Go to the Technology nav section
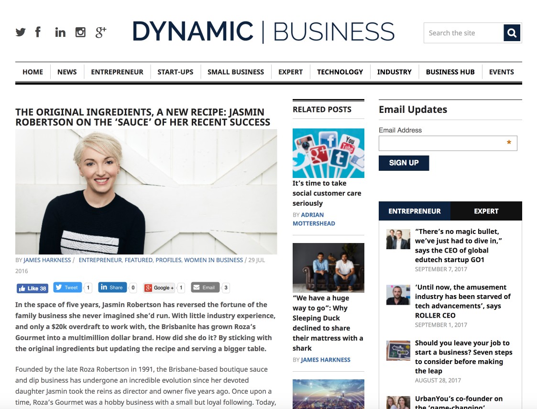 tap(340, 72)
